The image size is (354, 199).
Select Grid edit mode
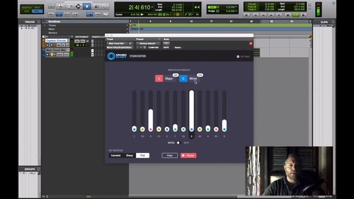(37, 11)
